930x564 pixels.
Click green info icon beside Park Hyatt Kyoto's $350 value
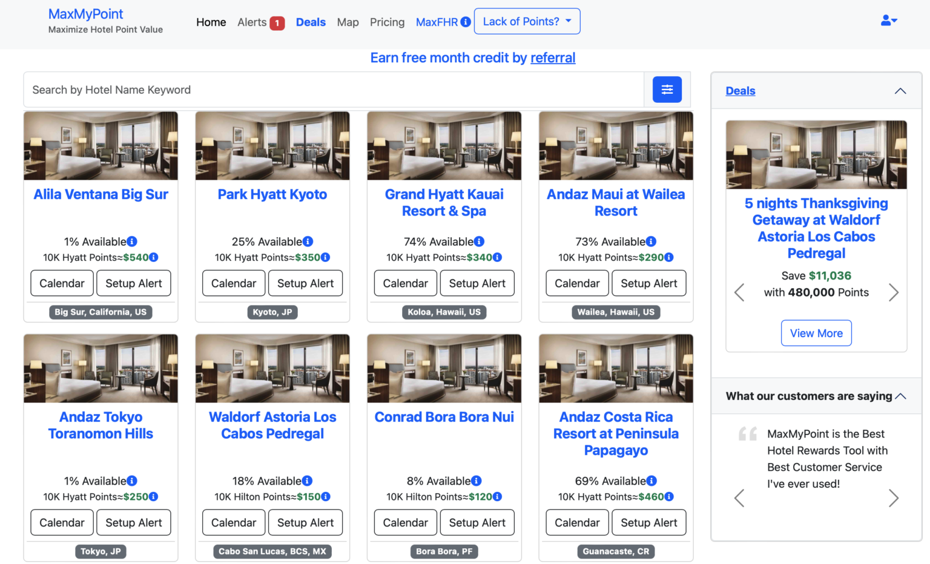click(326, 257)
